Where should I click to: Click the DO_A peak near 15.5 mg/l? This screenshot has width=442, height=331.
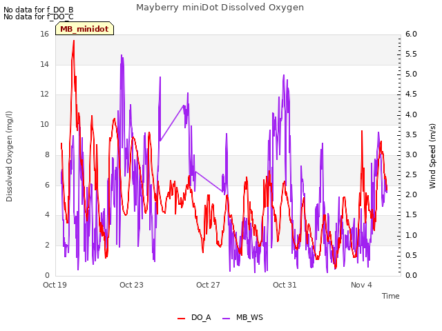click(x=74, y=41)
